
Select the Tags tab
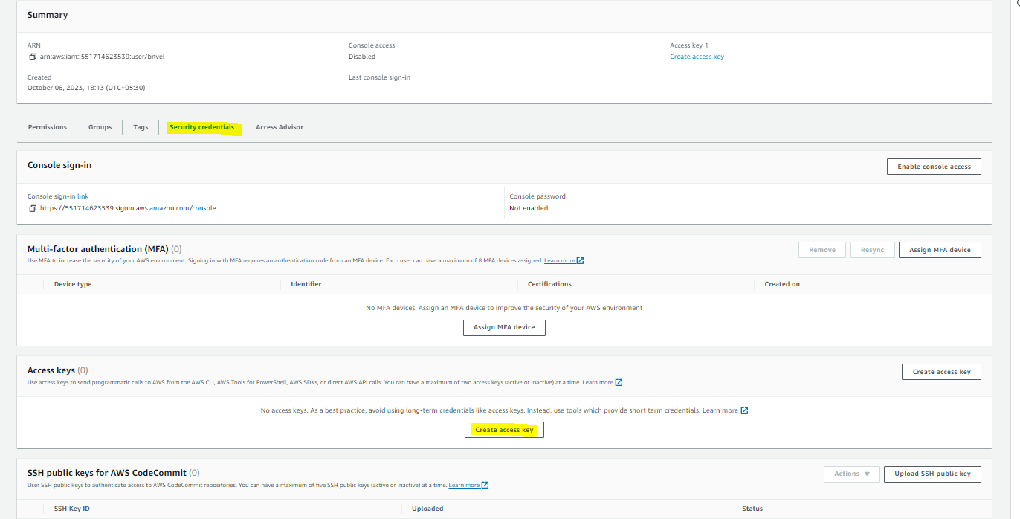(x=141, y=127)
